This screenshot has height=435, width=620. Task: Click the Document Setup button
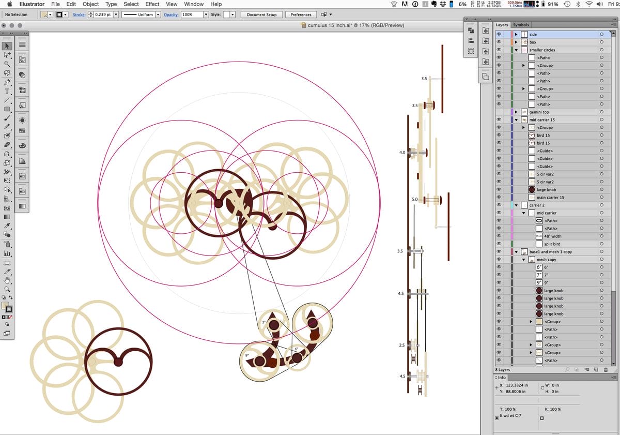click(x=261, y=14)
